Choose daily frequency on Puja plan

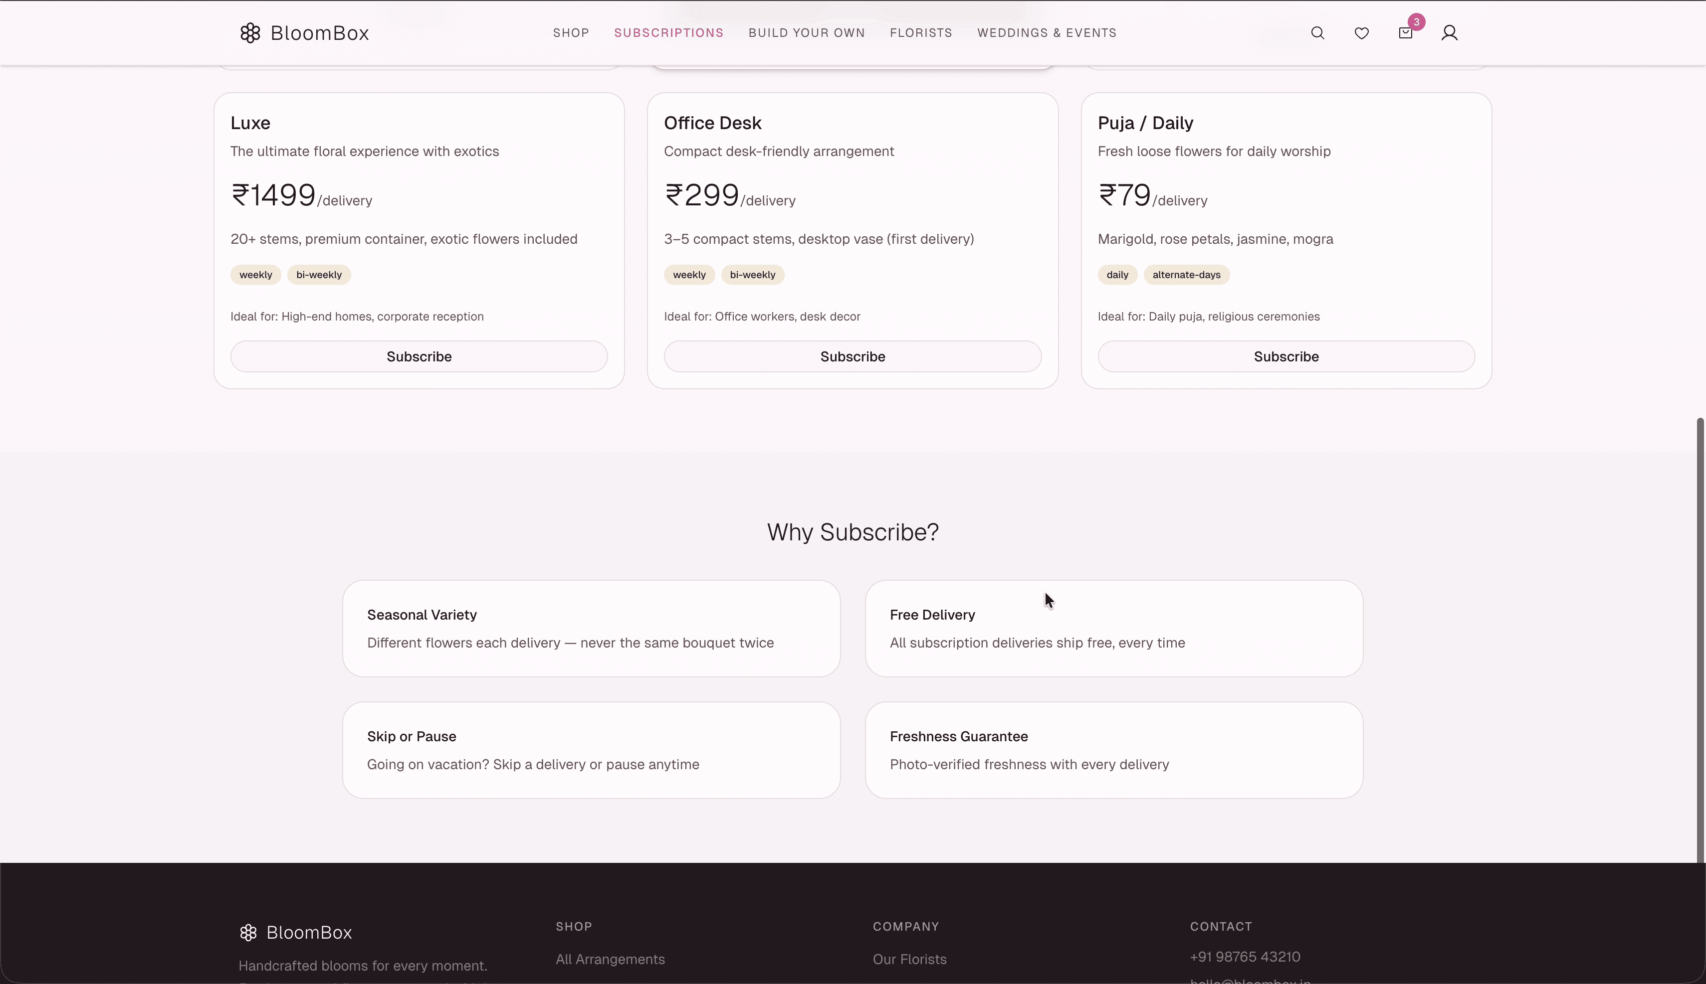point(1116,274)
